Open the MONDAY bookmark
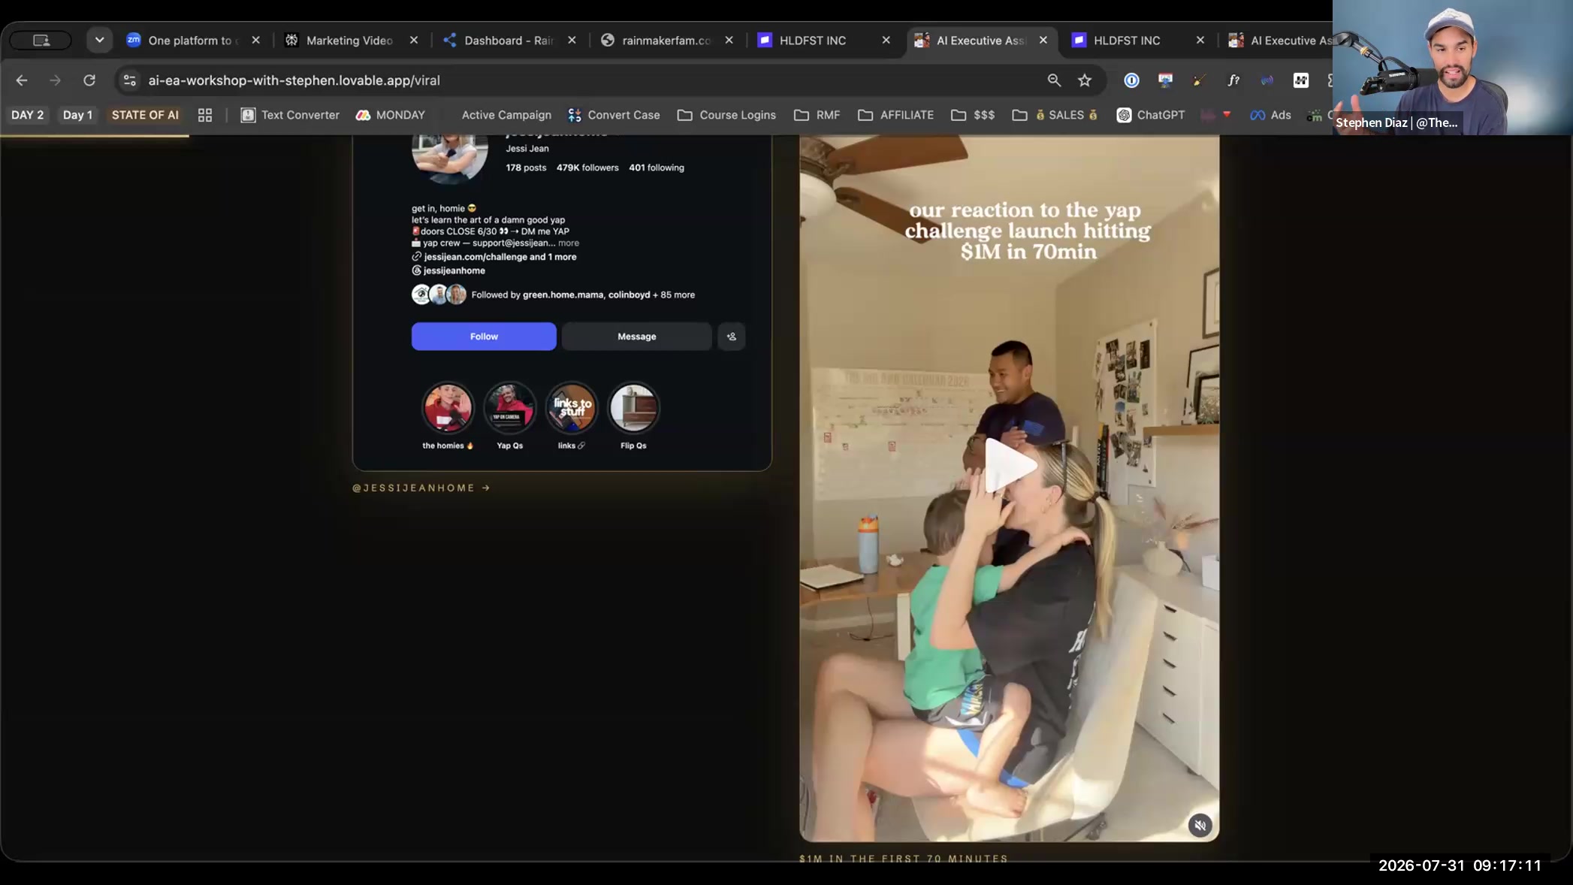 pos(391,115)
